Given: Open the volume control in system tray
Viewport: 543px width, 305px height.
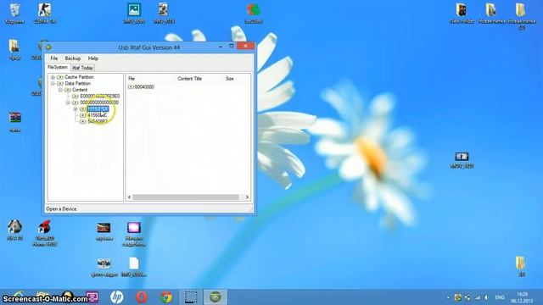Looking at the screenshot, I should 486,297.
